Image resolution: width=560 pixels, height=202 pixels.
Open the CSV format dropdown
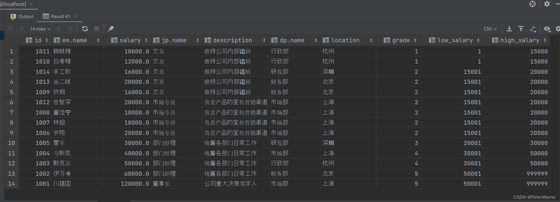pyautogui.click(x=490, y=29)
